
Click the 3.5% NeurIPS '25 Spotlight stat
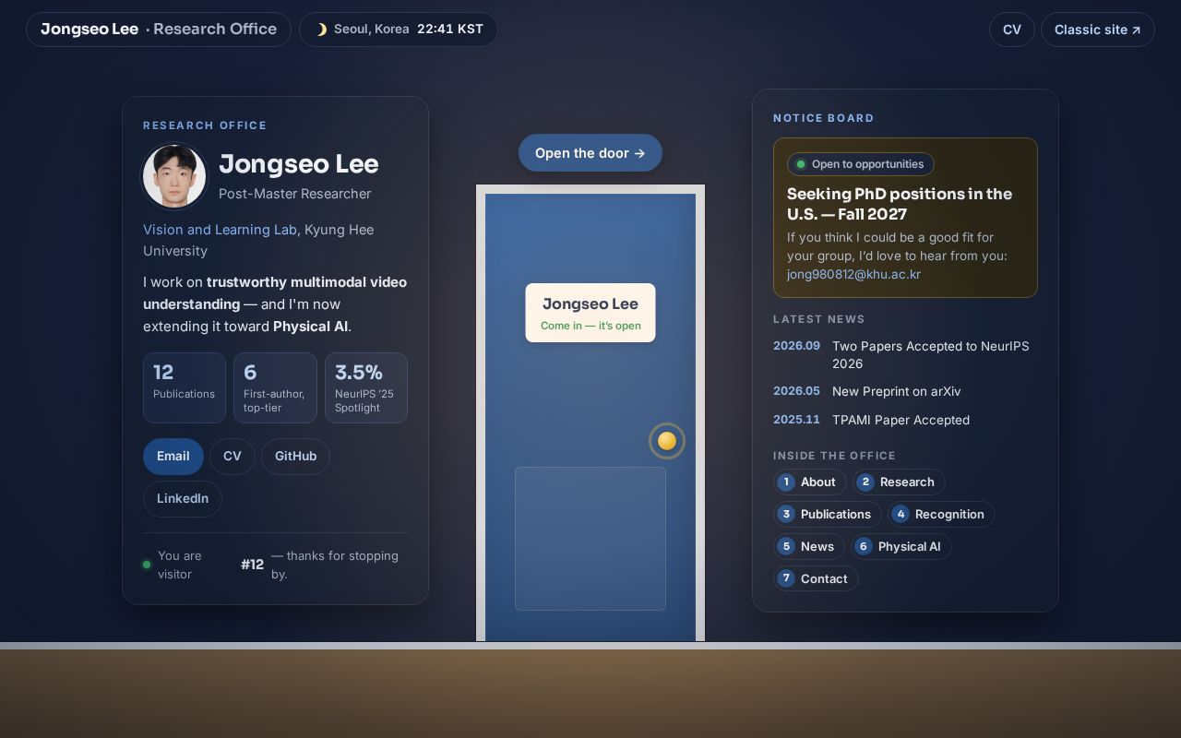click(366, 387)
